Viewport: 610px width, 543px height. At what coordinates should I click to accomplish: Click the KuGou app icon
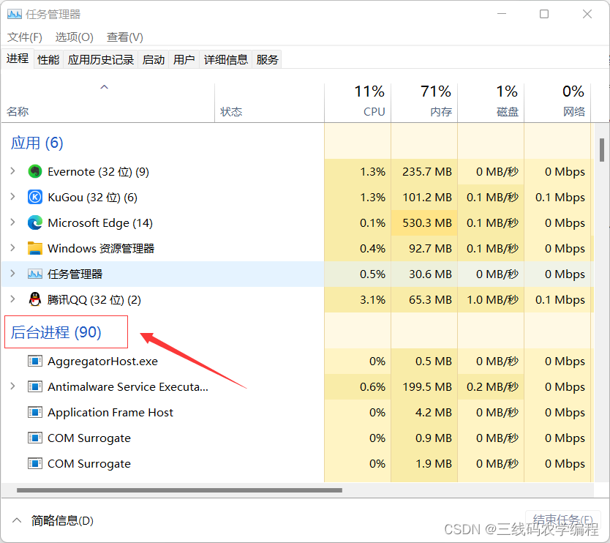[x=35, y=198]
